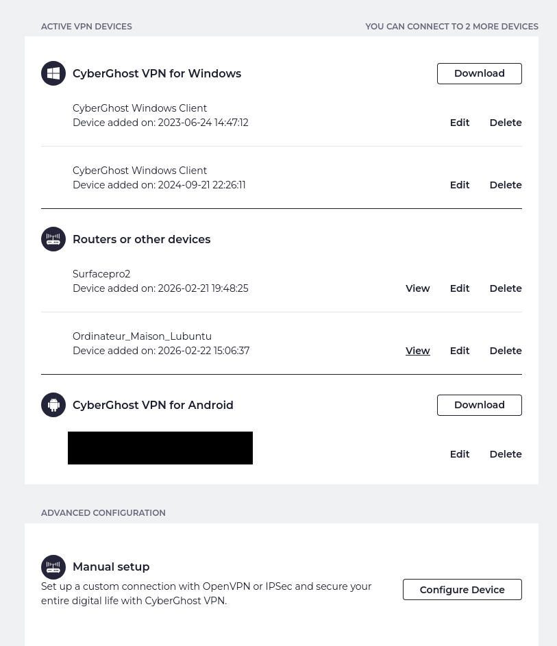Edit the Surfacepro2 device
The width and height of the screenshot is (557, 646).
tap(459, 288)
